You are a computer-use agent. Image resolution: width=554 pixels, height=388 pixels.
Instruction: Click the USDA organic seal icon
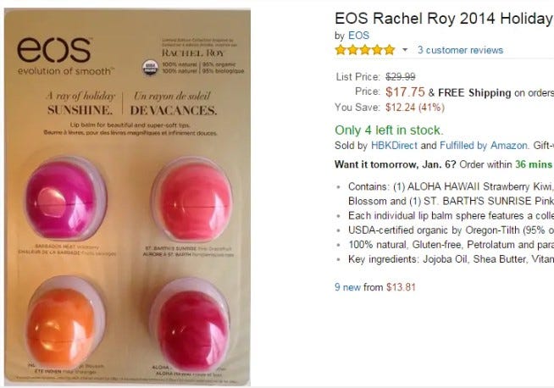pos(150,67)
